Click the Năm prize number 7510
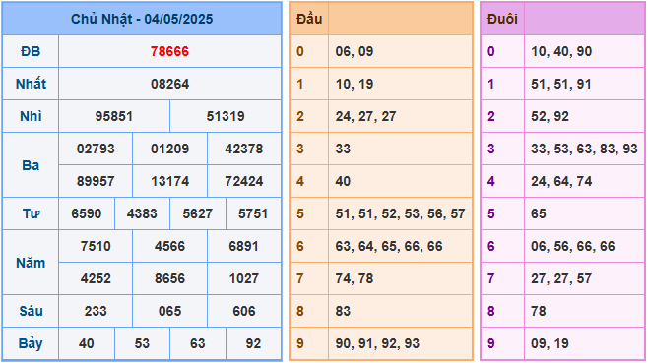The height and width of the screenshot is (363, 648). (x=96, y=247)
